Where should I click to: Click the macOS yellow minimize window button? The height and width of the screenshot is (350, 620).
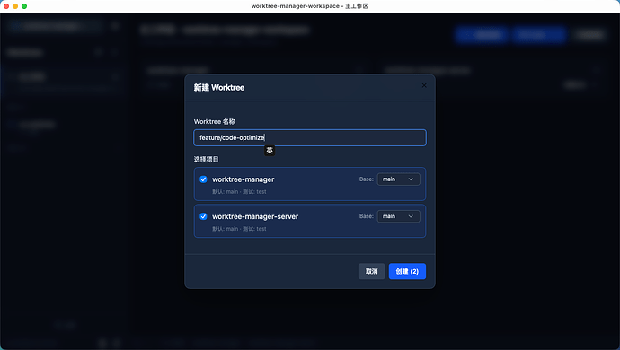click(x=15, y=6)
